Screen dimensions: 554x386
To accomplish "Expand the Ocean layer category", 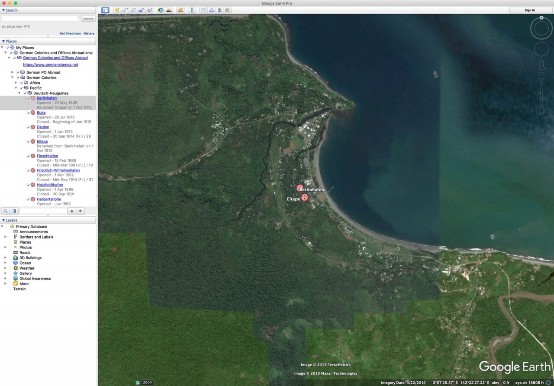I will (x=5, y=263).
